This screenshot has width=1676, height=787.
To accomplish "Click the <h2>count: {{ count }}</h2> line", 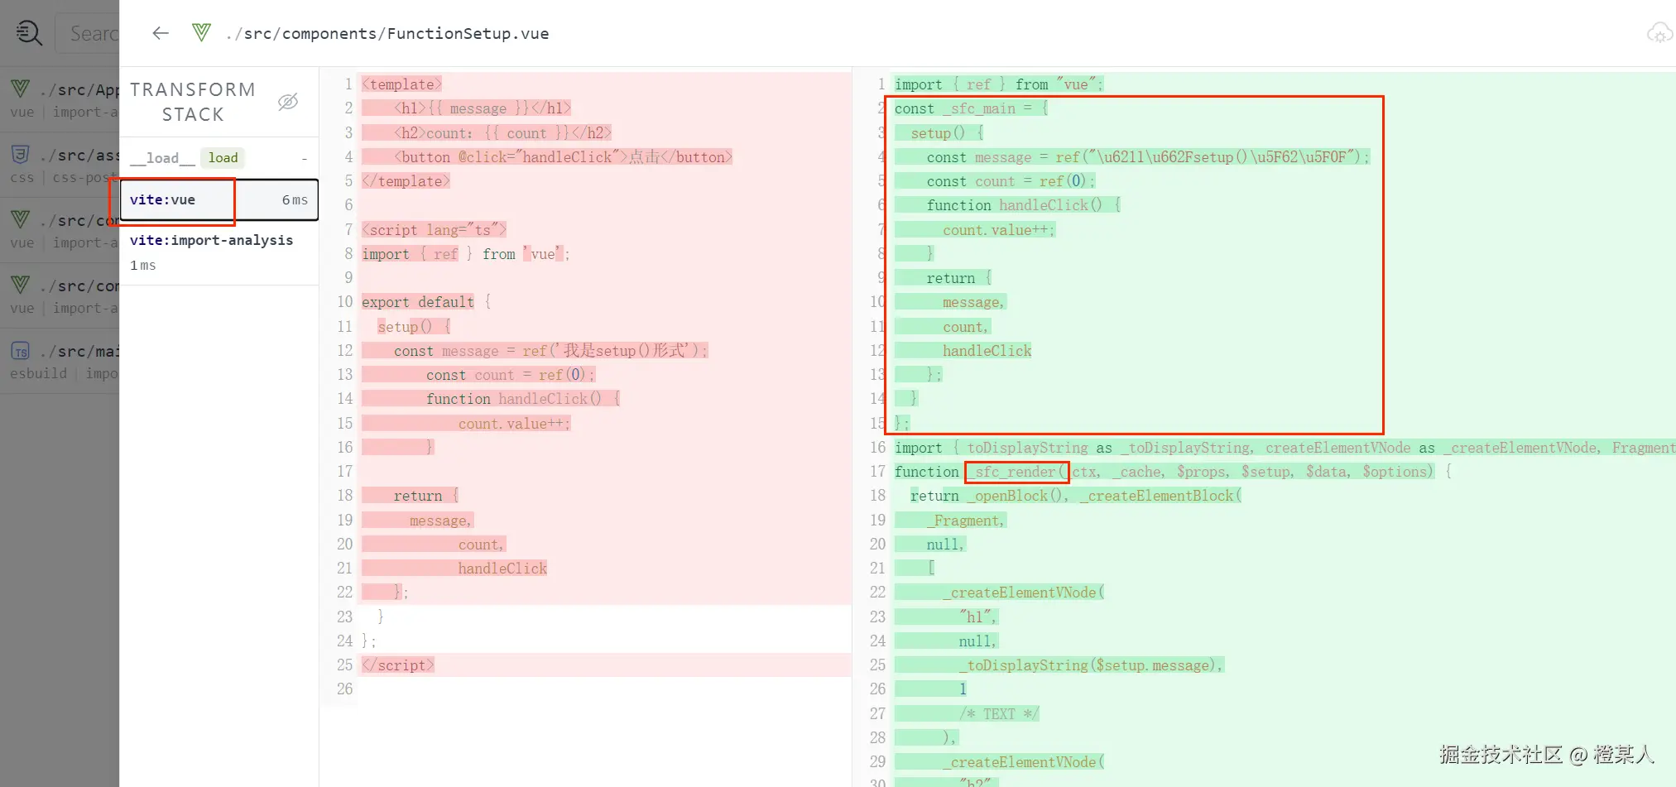I will coord(502,132).
